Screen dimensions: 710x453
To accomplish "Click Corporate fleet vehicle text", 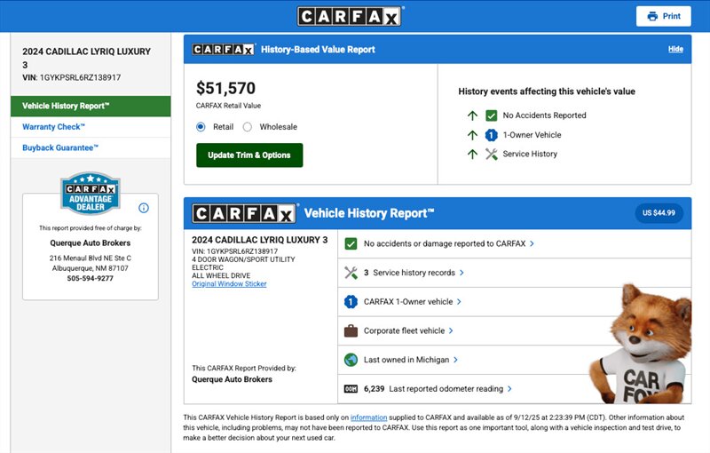I will (x=405, y=330).
